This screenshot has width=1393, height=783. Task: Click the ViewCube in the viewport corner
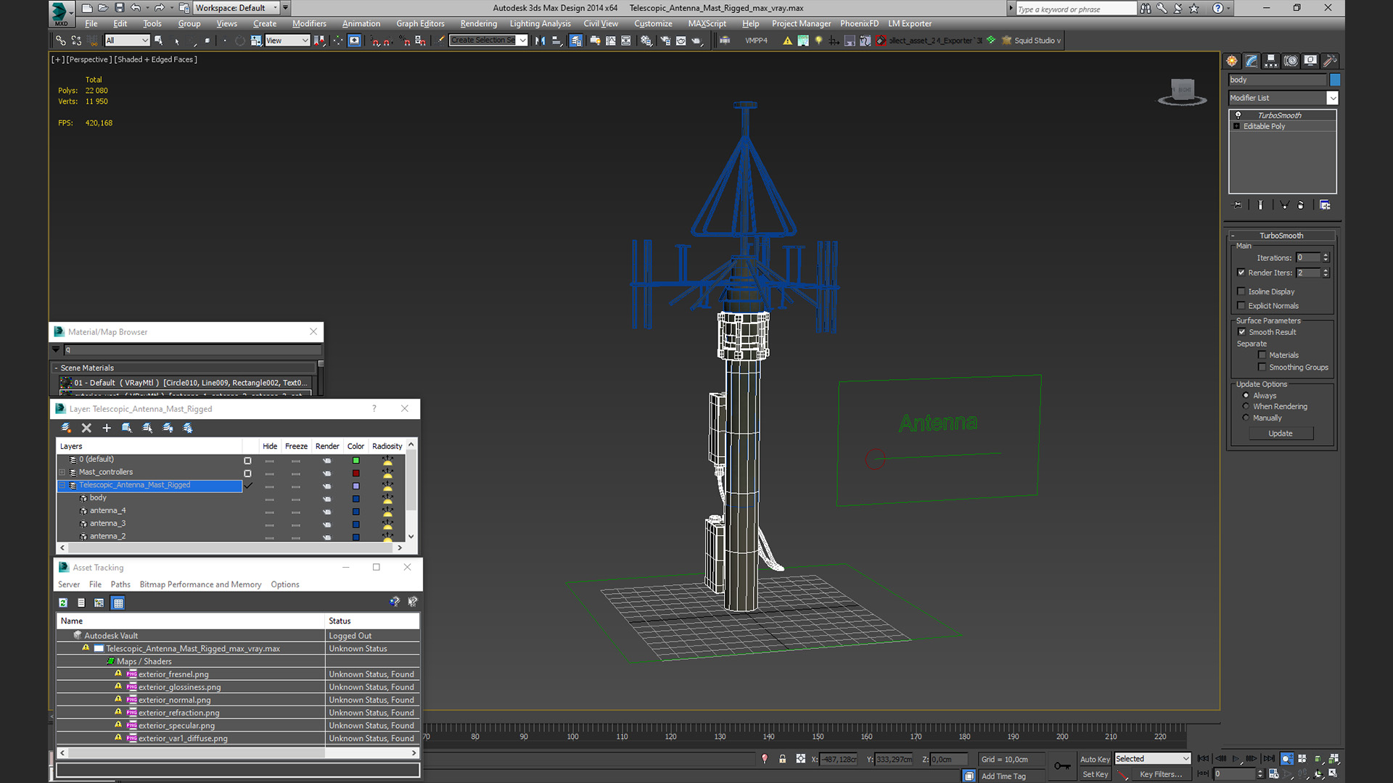(1182, 92)
